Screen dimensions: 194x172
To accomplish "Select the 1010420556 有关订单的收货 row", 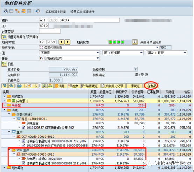I will [x=97, y=145].
